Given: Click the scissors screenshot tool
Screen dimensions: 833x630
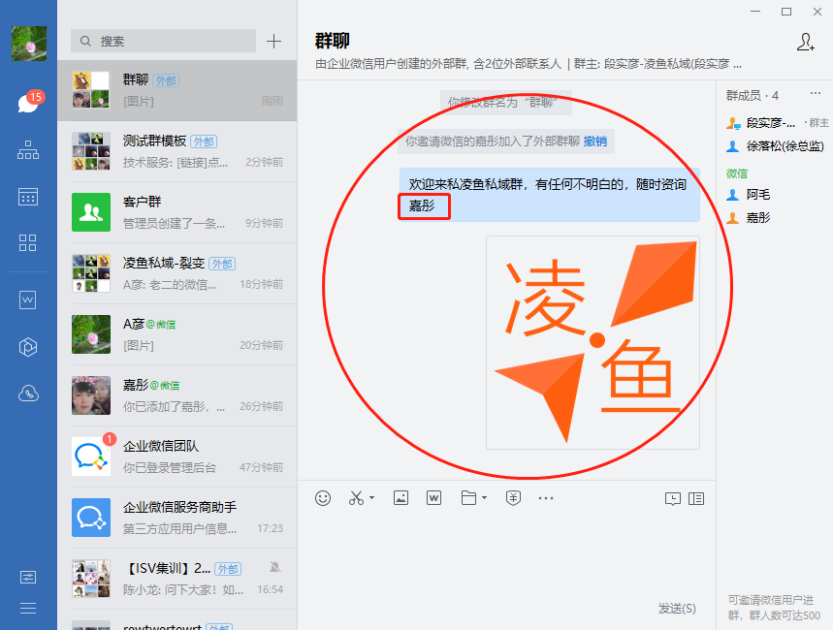Looking at the screenshot, I should coord(356,498).
